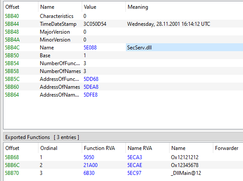Image resolution: width=243 pixels, height=181 pixels.
Task: Select the exported function _DllMain@12
Action: [x=186, y=173]
